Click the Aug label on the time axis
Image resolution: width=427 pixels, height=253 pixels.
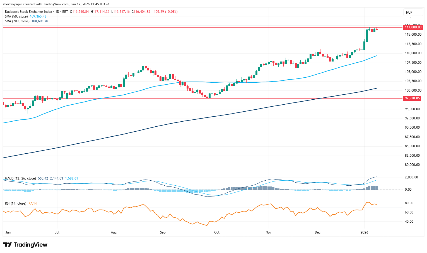[x=114, y=232]
